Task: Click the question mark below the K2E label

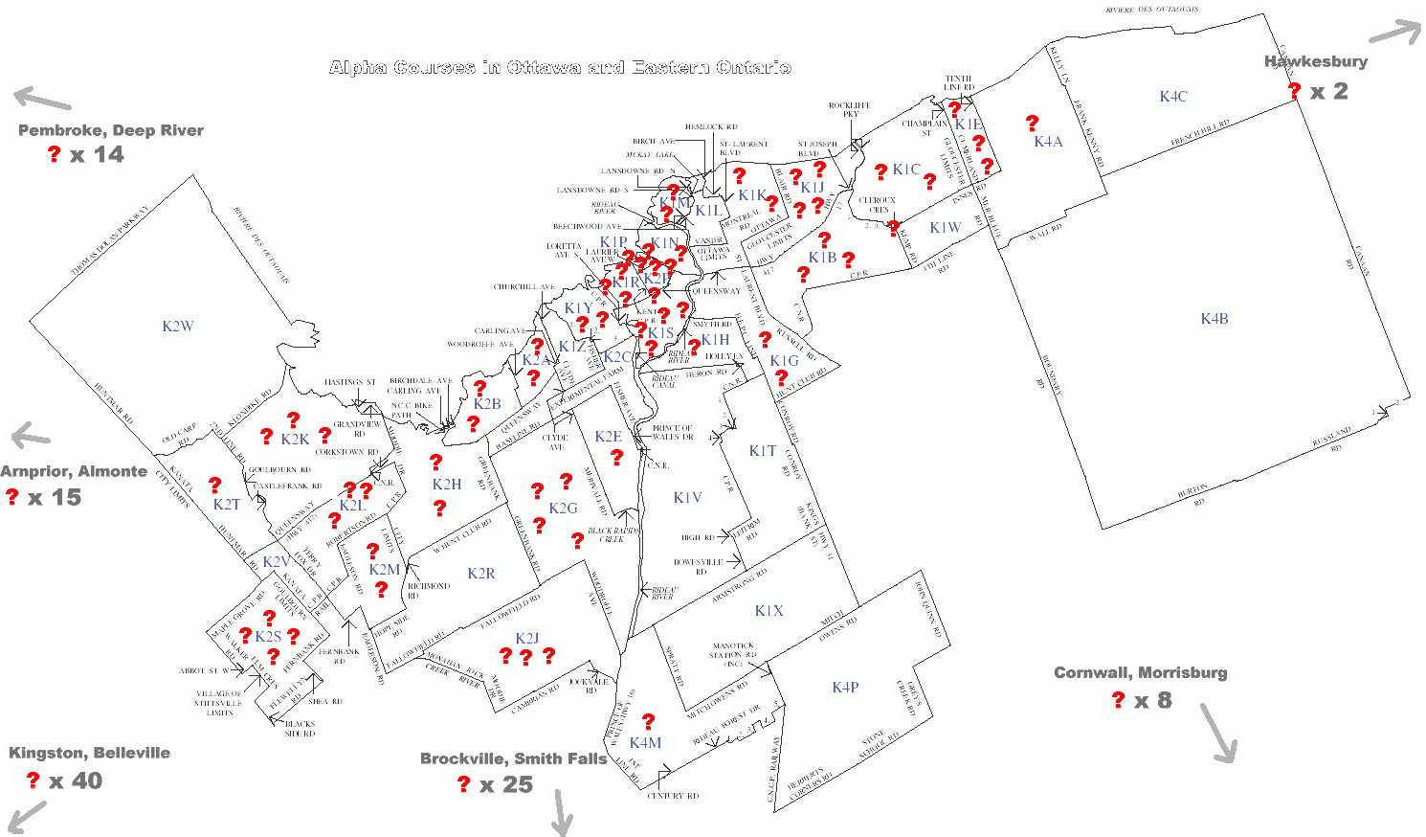Action: click(x=616, y=457)
